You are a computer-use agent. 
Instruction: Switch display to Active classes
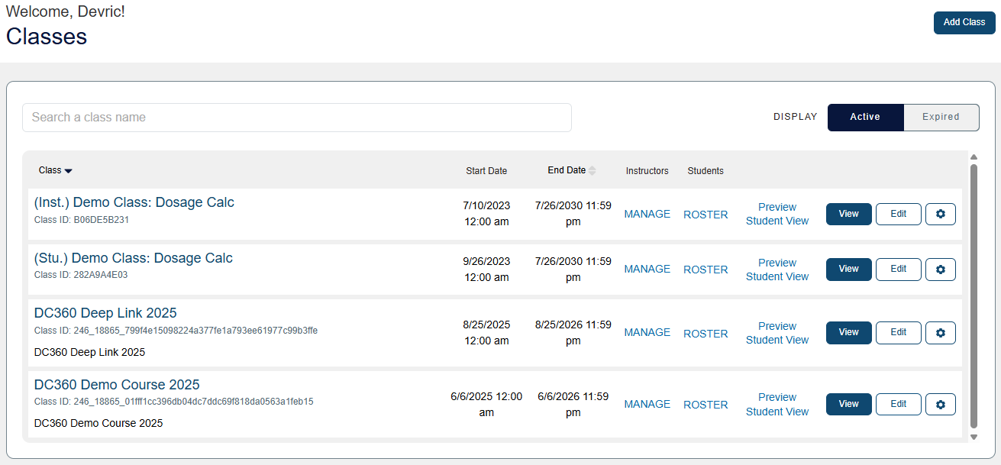pos(865,118)
